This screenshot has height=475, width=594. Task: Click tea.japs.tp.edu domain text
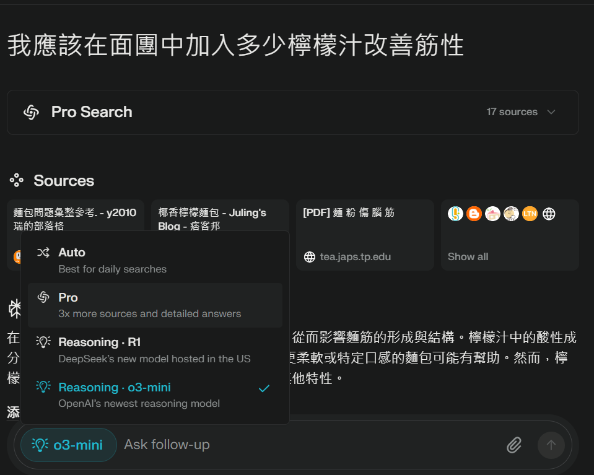click(356, 257)
